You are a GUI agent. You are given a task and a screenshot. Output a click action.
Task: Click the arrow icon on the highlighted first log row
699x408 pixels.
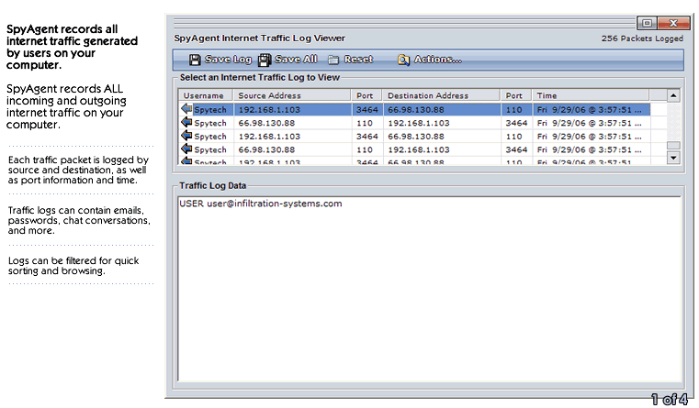click(186, 109)
